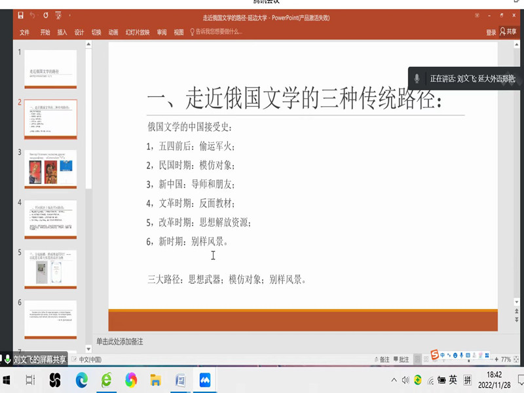Switch to normal view in status bar
Viewport: 524px width, 393px height.
pyautogui.click(x=417, y=360)
